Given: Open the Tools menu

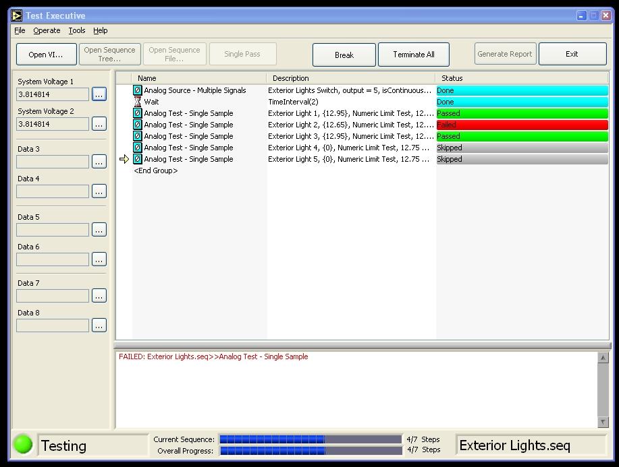Looking at the screenshot, I should pyautogui.click(x=76, y=30).
